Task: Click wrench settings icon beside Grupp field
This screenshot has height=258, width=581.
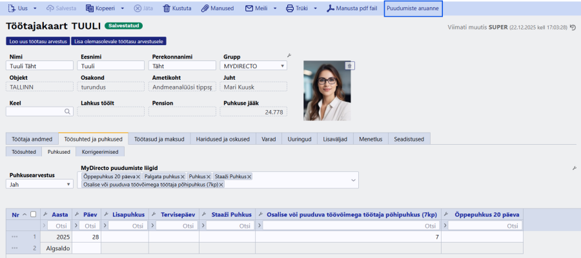Action: point(289,56)
